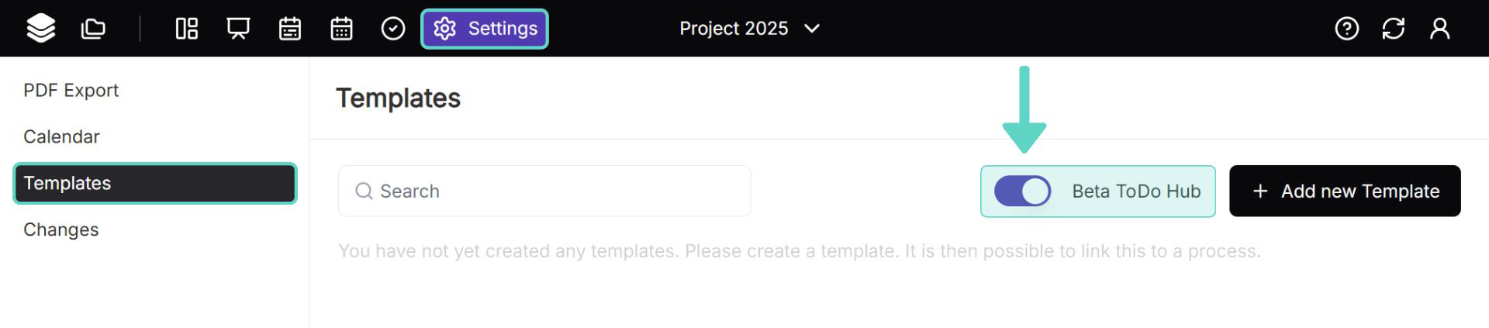The image size is (1489, 328).
Task: Open the calendar schedule list icon
Action: tap(290, 29)
